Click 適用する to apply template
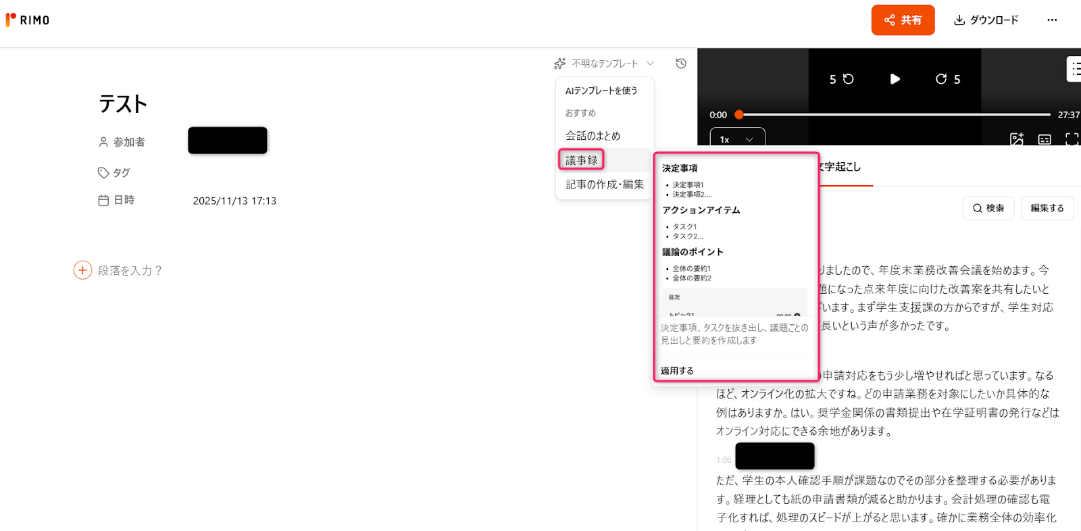The width and height of the screenshot is (1081, 531). click(x=677, y=371)
